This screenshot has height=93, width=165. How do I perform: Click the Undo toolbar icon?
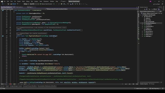pyautogui.click(x=18, y=4)
